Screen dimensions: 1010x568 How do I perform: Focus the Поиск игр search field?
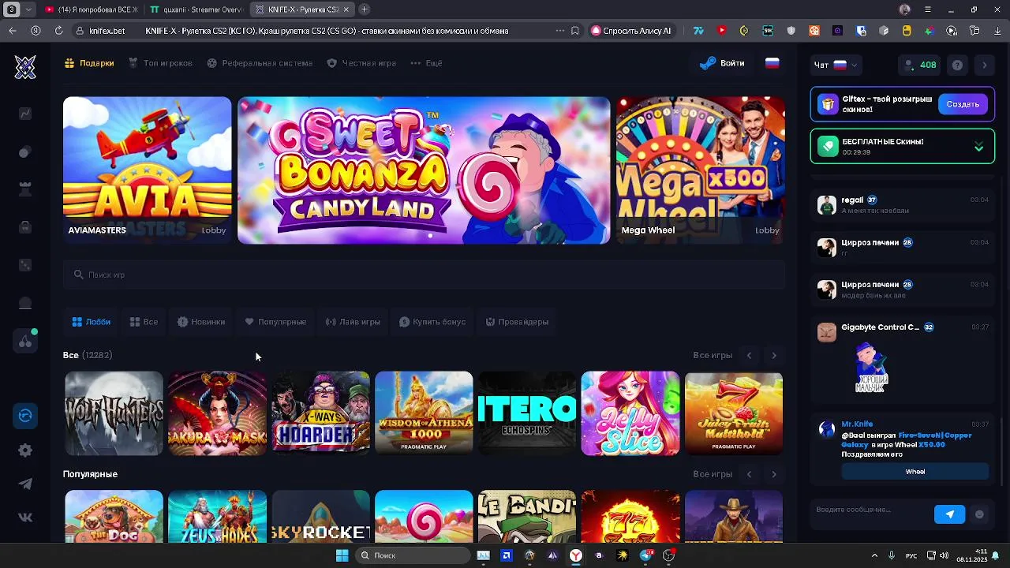click(x=424, y=275)
